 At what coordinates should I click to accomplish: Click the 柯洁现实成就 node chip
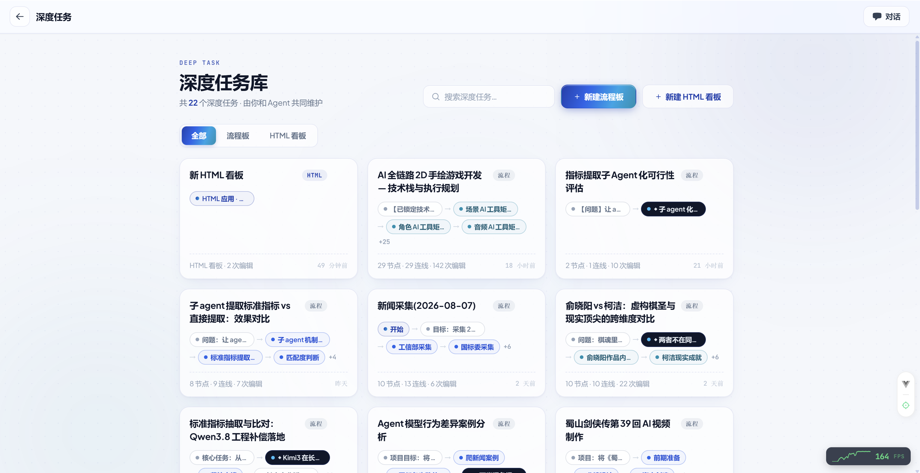678,358
